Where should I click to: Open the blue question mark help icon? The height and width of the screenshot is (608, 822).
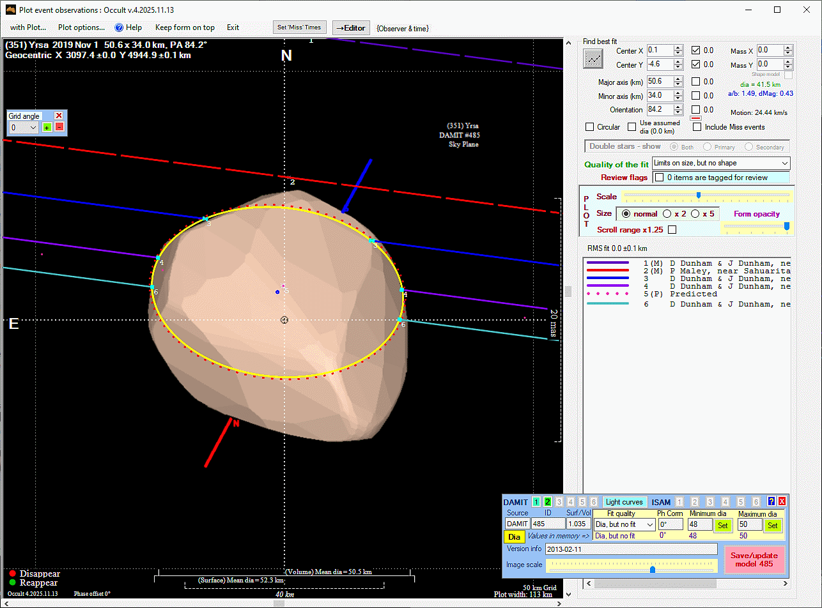tap(771, 502)
